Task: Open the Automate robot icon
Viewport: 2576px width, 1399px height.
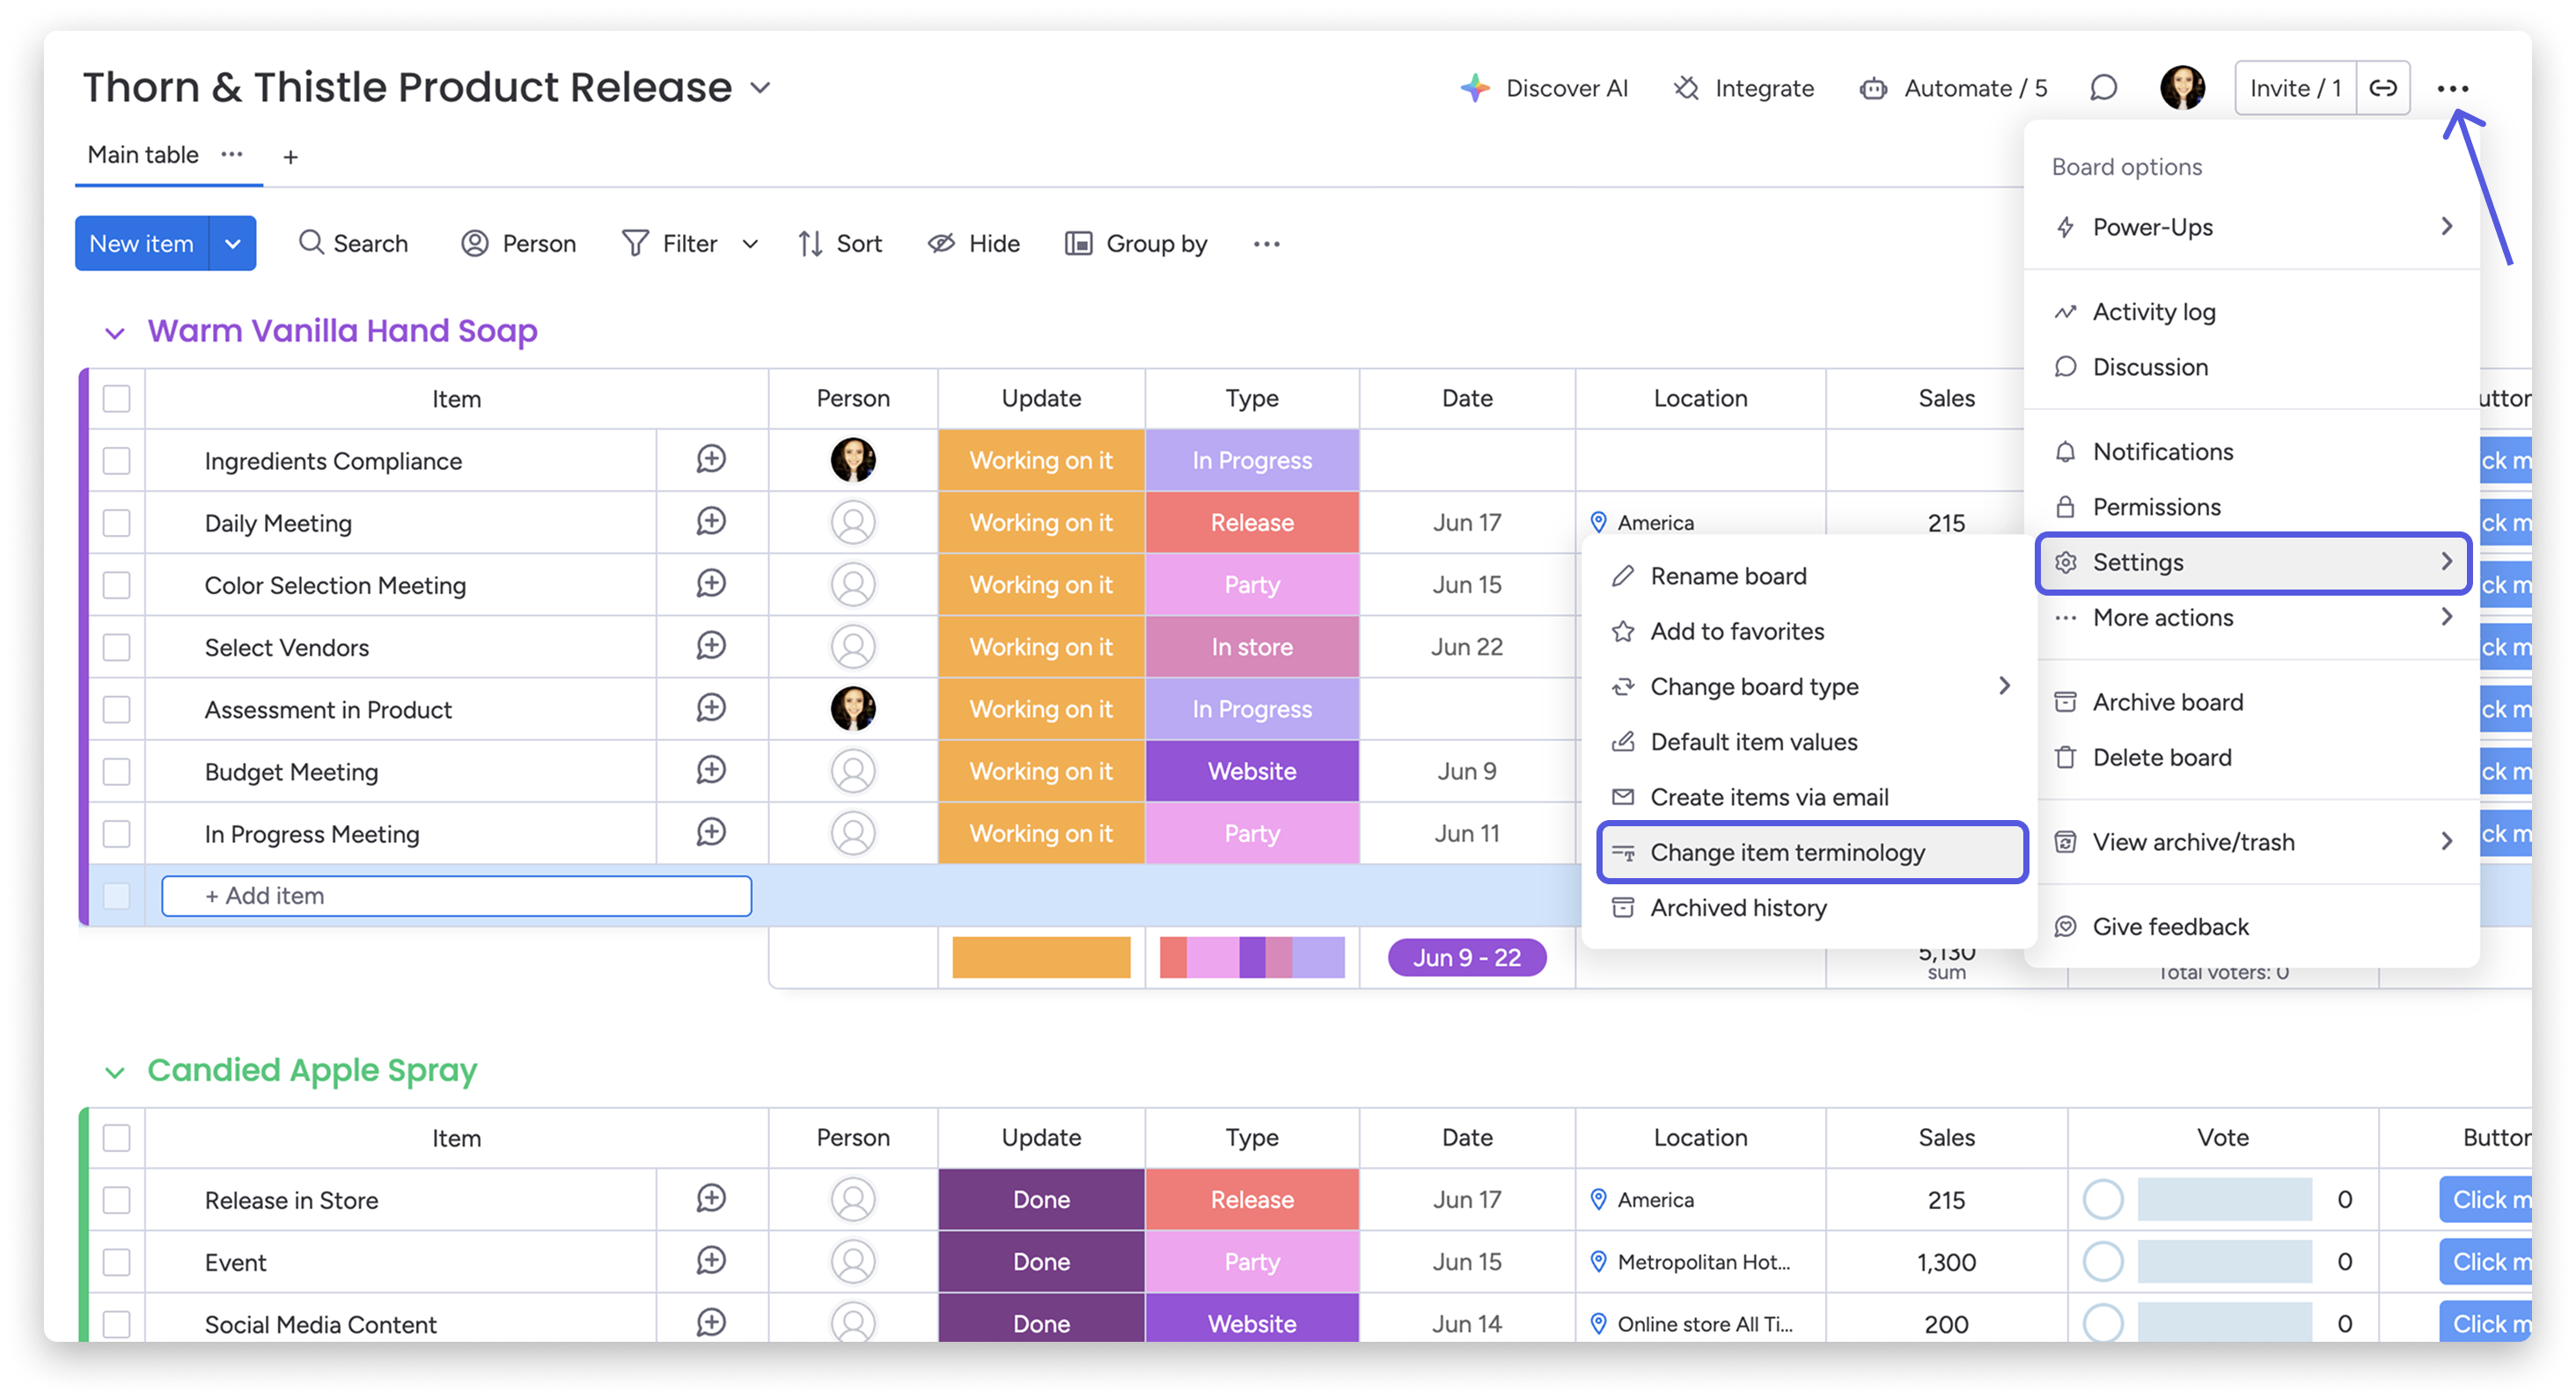Action: [1873, 89]
